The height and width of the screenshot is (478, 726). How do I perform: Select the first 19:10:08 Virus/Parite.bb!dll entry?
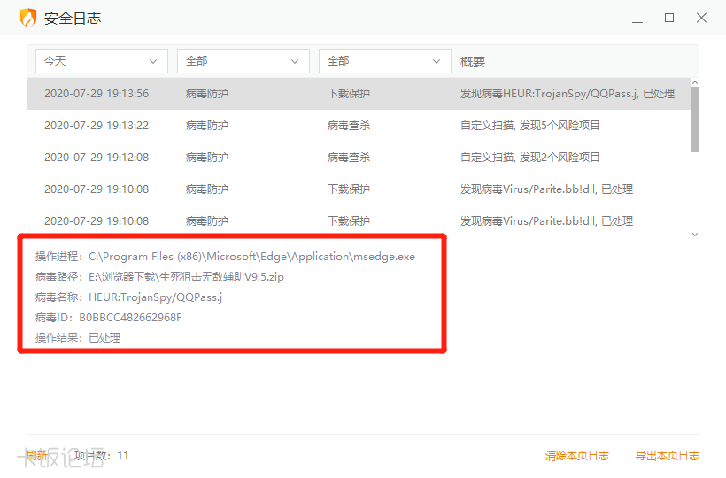pos(354,189)
